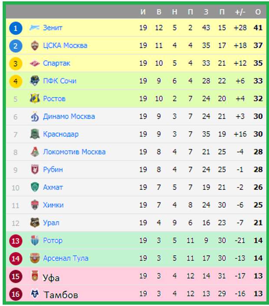Screen dimensions: 269x306
Task: Click the Dinamo Moscow D logo
Action: tap(35, 117)
